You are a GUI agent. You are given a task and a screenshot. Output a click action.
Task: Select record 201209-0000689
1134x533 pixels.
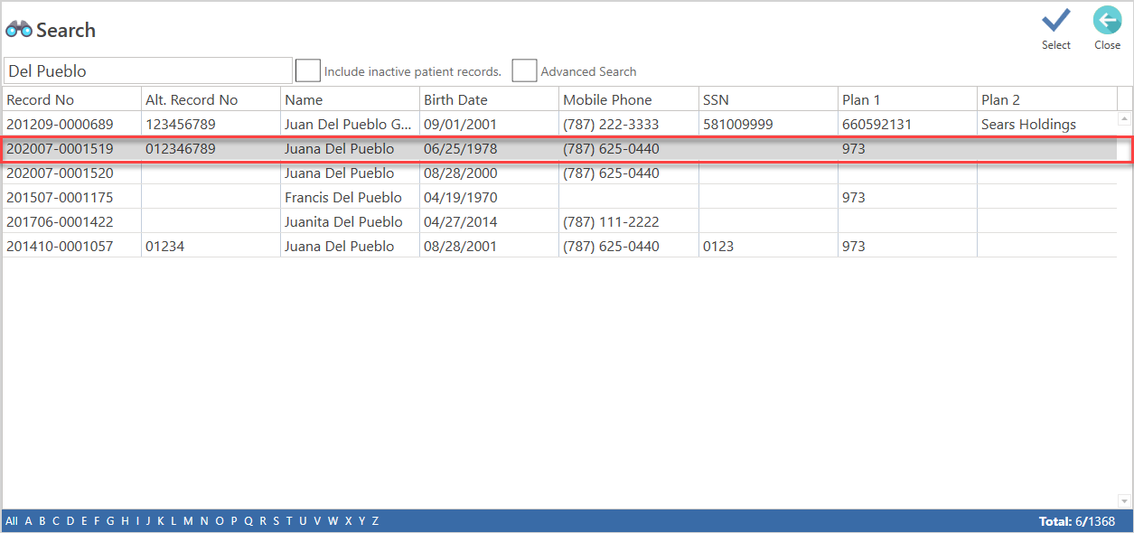(559, 124)
